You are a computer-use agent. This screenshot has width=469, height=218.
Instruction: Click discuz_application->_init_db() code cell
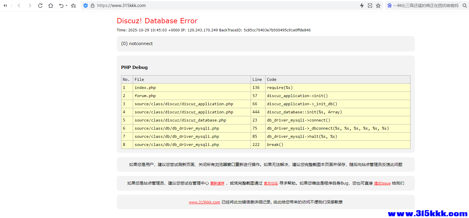pos(338,104)
